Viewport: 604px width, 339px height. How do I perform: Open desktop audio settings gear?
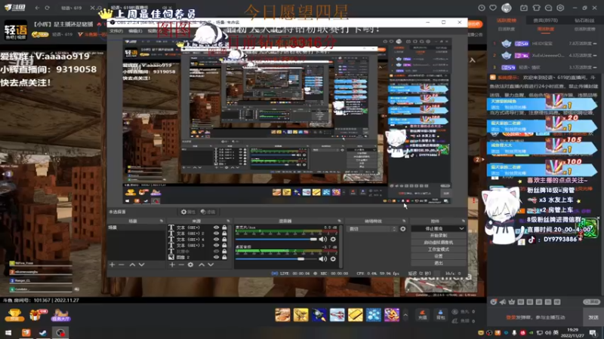333,259
